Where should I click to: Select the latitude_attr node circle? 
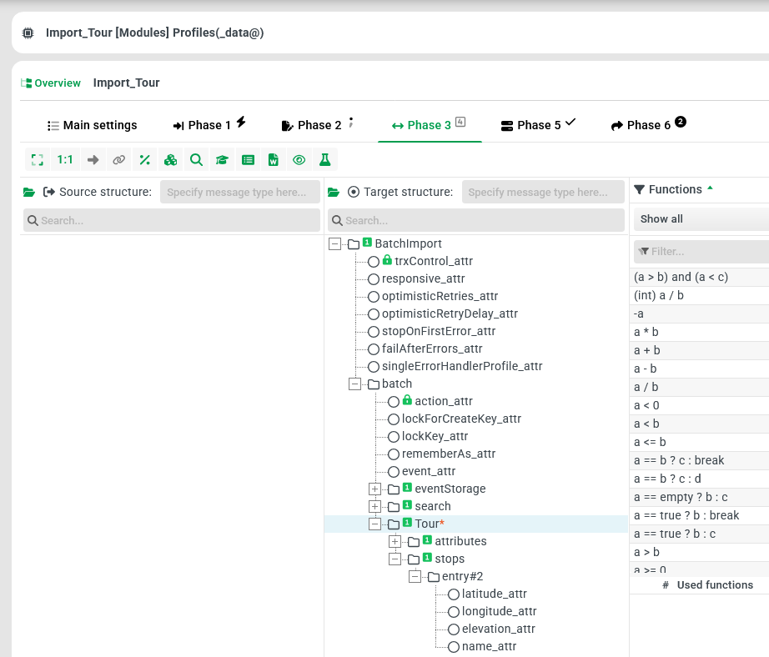(x=454, y=594)
